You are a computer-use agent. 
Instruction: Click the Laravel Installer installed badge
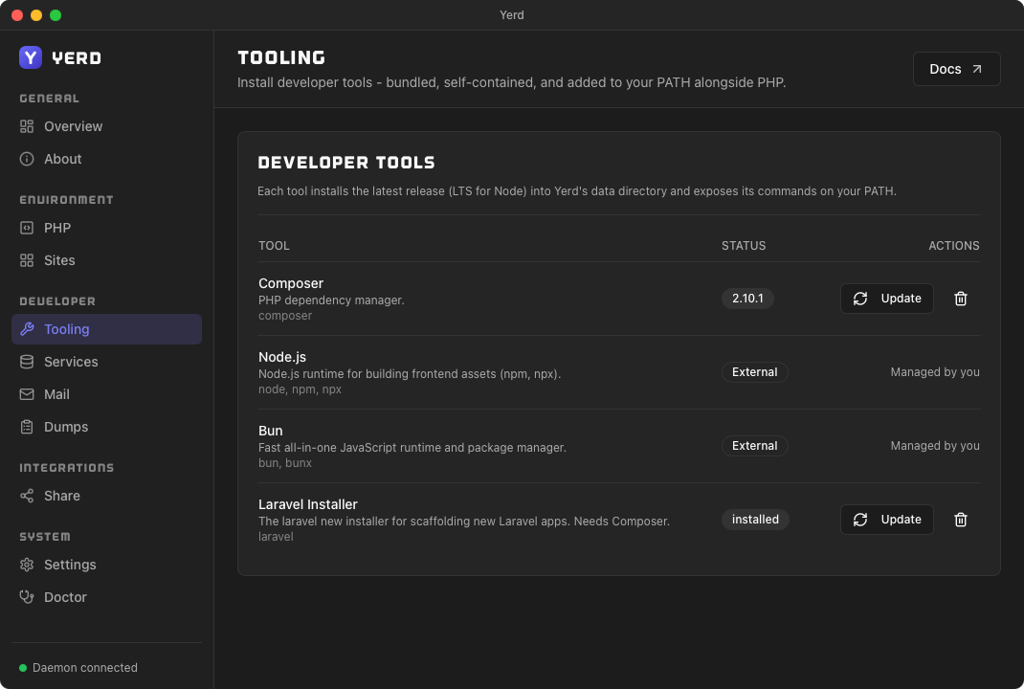click(755, 520)
